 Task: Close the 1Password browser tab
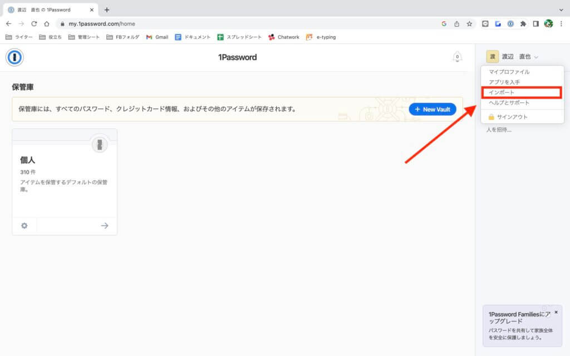click(92, 10)
